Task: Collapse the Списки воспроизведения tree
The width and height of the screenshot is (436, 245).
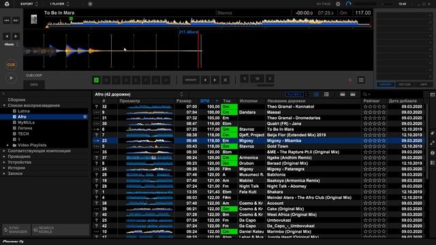Action: 4,105
